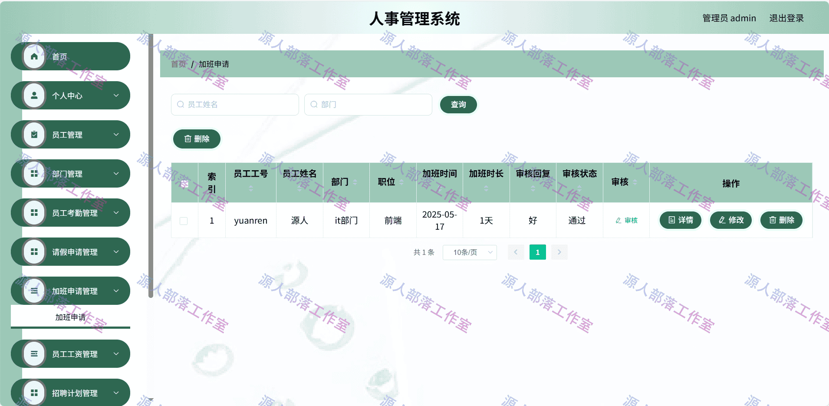Expand the 部门管理 menu chevron
Viewport: 829px width, 406px height.
coord(116,174)
